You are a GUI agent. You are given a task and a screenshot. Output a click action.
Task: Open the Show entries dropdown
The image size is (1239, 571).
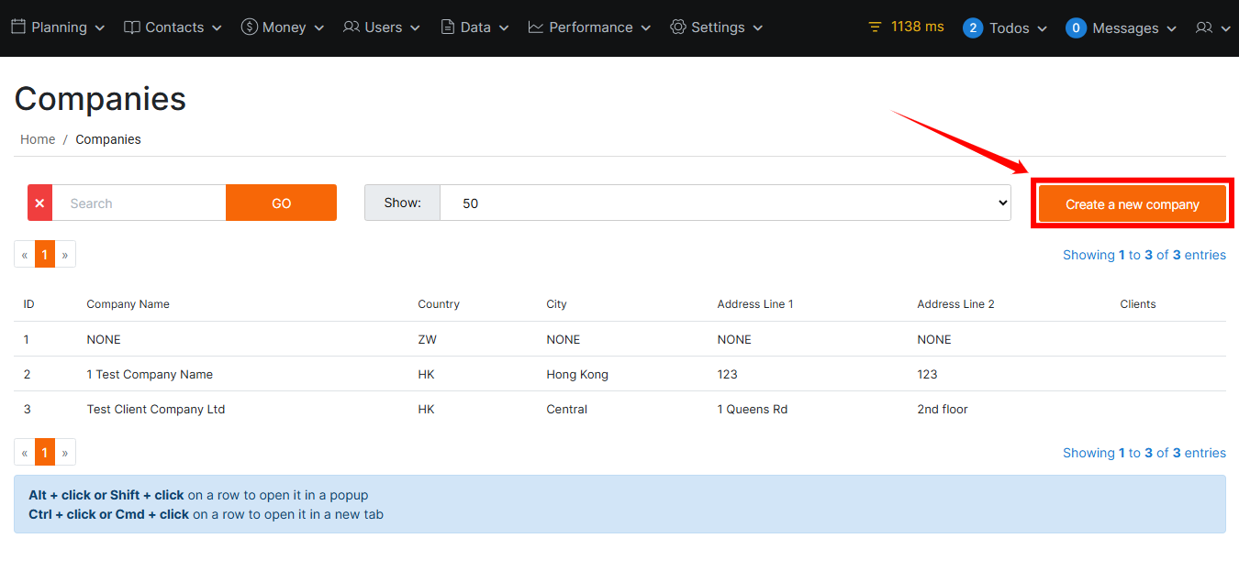click(x=724, y=203)
